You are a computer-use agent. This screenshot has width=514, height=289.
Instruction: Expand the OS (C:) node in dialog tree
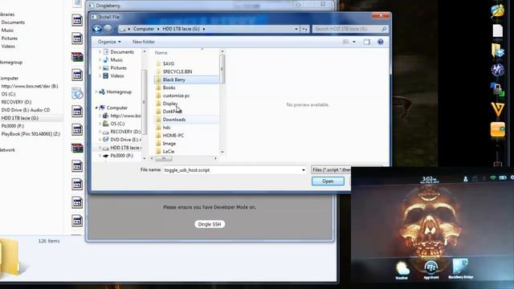(x=100, y=124)
